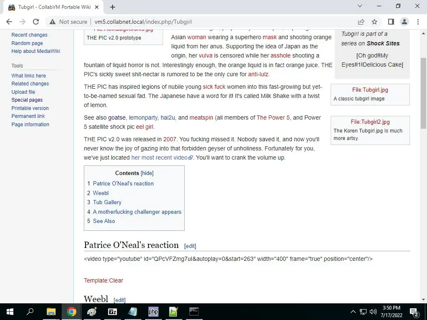This screenshot has width=427, height=320.
Task: Open the volume tray control
Action: (373, 312)
